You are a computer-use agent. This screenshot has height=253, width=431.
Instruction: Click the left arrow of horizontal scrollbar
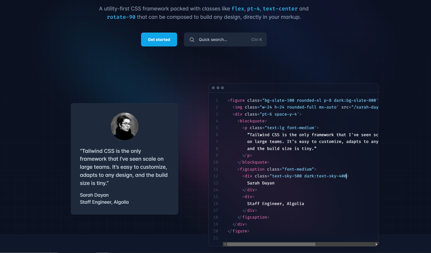pos(225,244)
